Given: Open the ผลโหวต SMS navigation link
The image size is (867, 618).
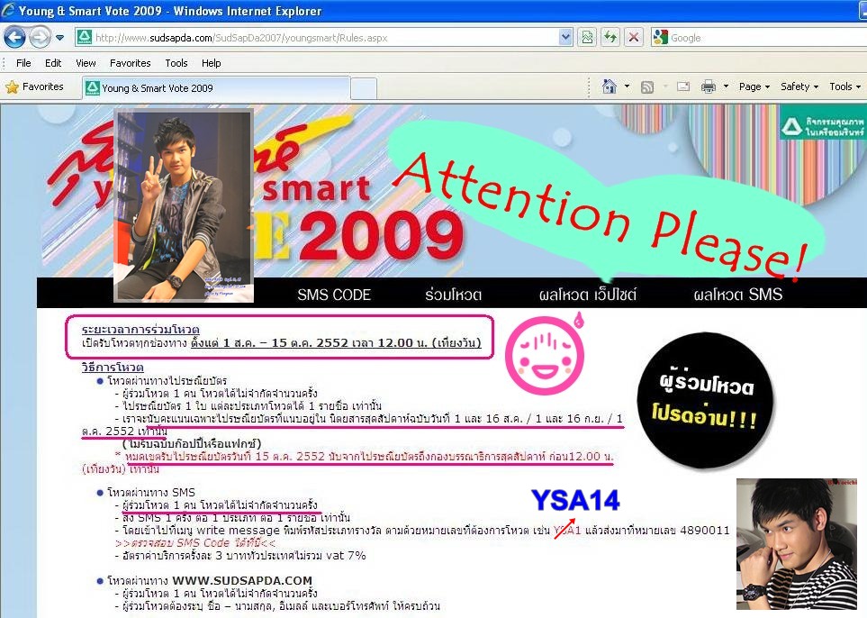Looking at the screenshot, I should tap(738, 295).
